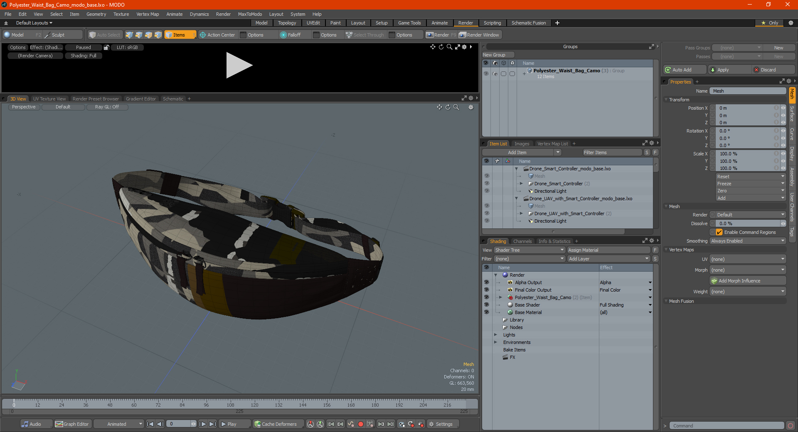Click the Play button
798x432 pixels.
234,424
